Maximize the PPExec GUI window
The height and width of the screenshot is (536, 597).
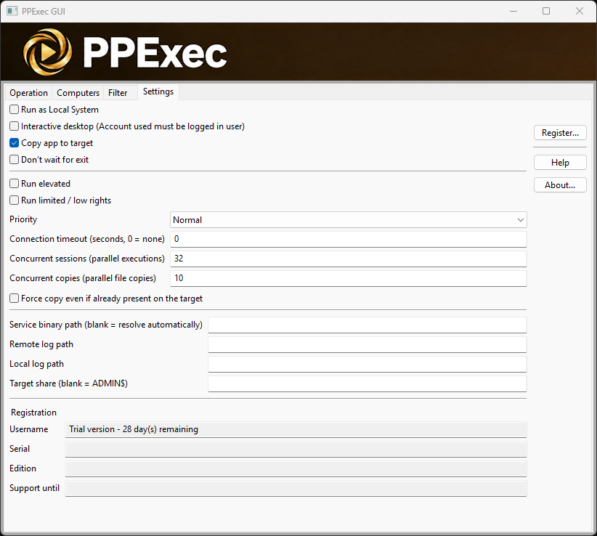click(x=546, y=11)
